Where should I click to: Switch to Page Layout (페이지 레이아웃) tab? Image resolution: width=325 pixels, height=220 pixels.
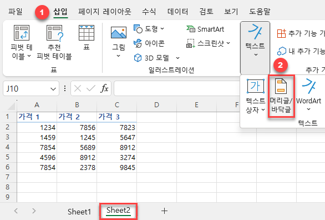coord(105,11)
